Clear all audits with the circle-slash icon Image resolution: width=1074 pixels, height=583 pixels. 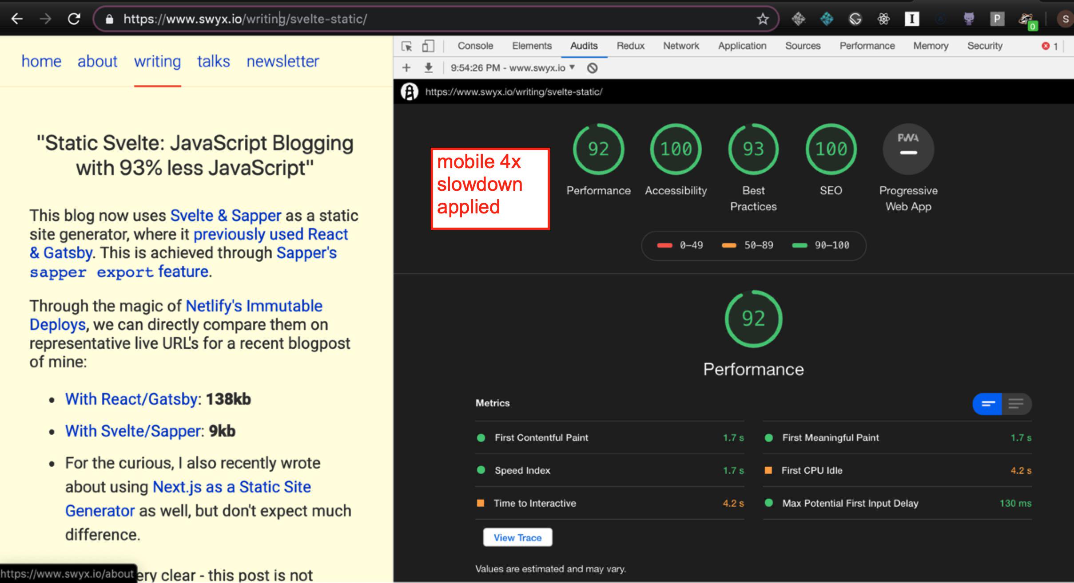click(x=592, y=68)
